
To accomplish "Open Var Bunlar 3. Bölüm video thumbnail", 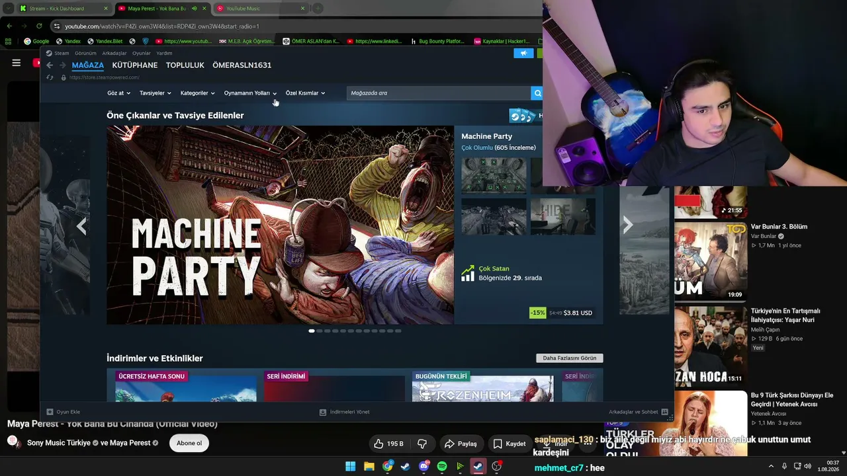I will pyautogui.click(x=711, y=261).
